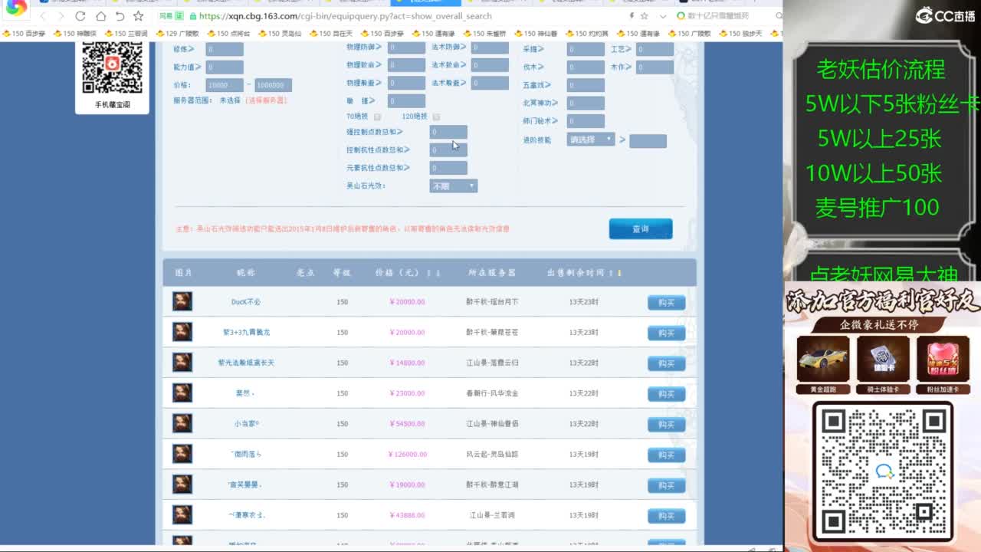Enable the 70绝技 checkbox
The width and height of the screenshot is (981, 552).
[x=377, y=117]
